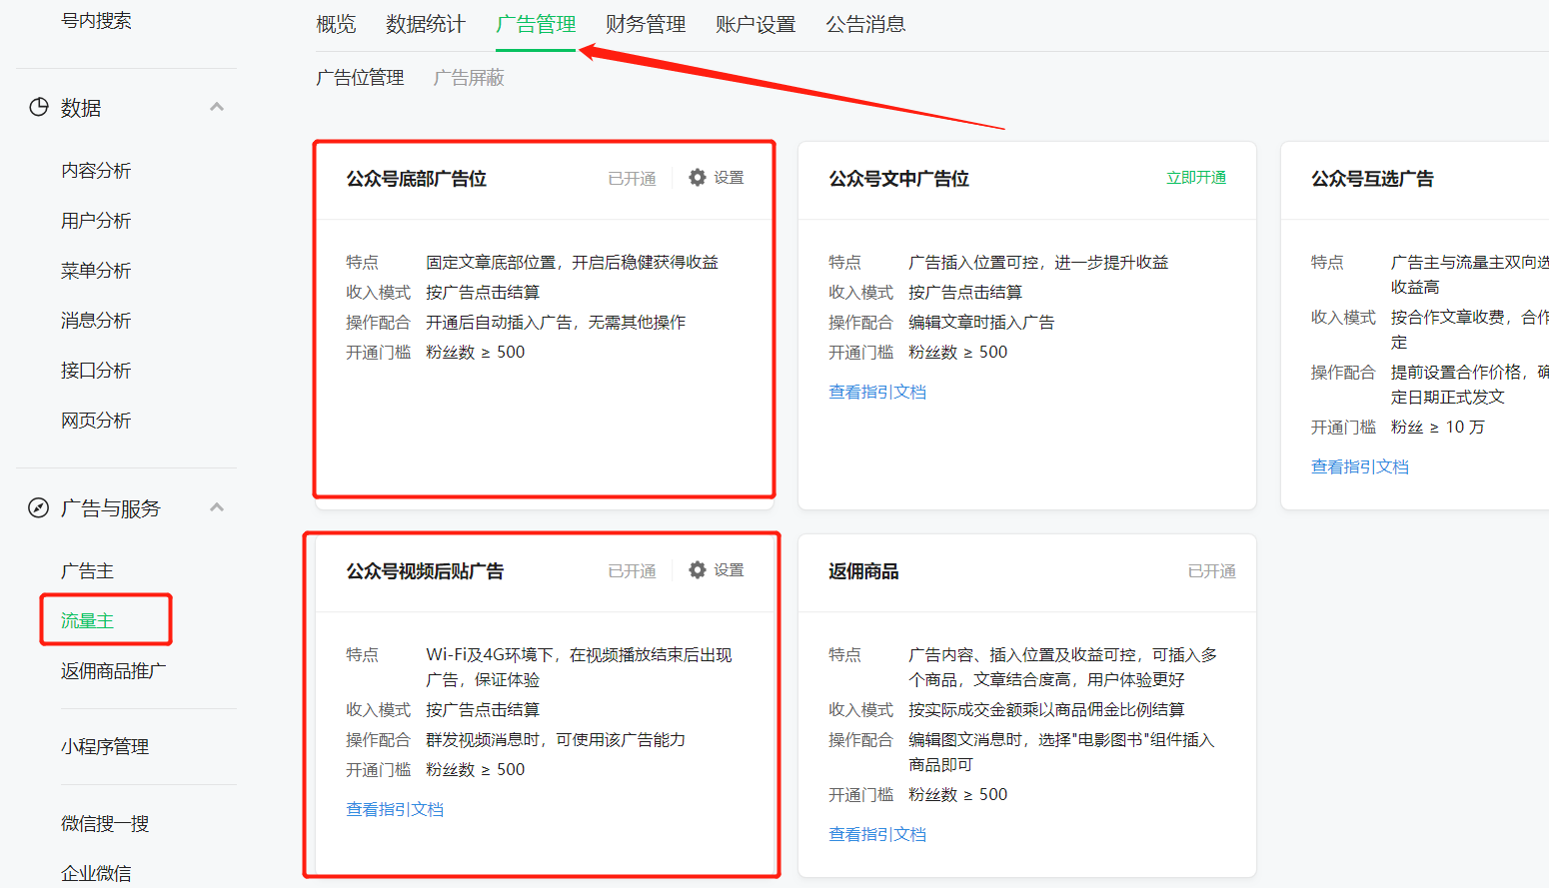This screenshot has height=888, width=1549.
Task: Open 查看指引文档 under 公众号视频后贴广告
Action: 395,810
